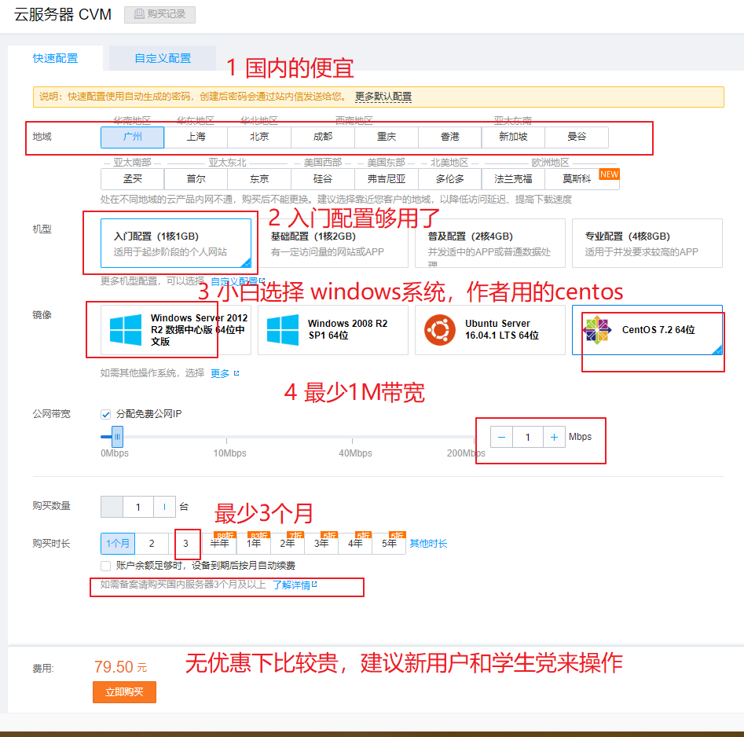Select the 香港 region
This screenshot has width=744, height=737.
450,137
